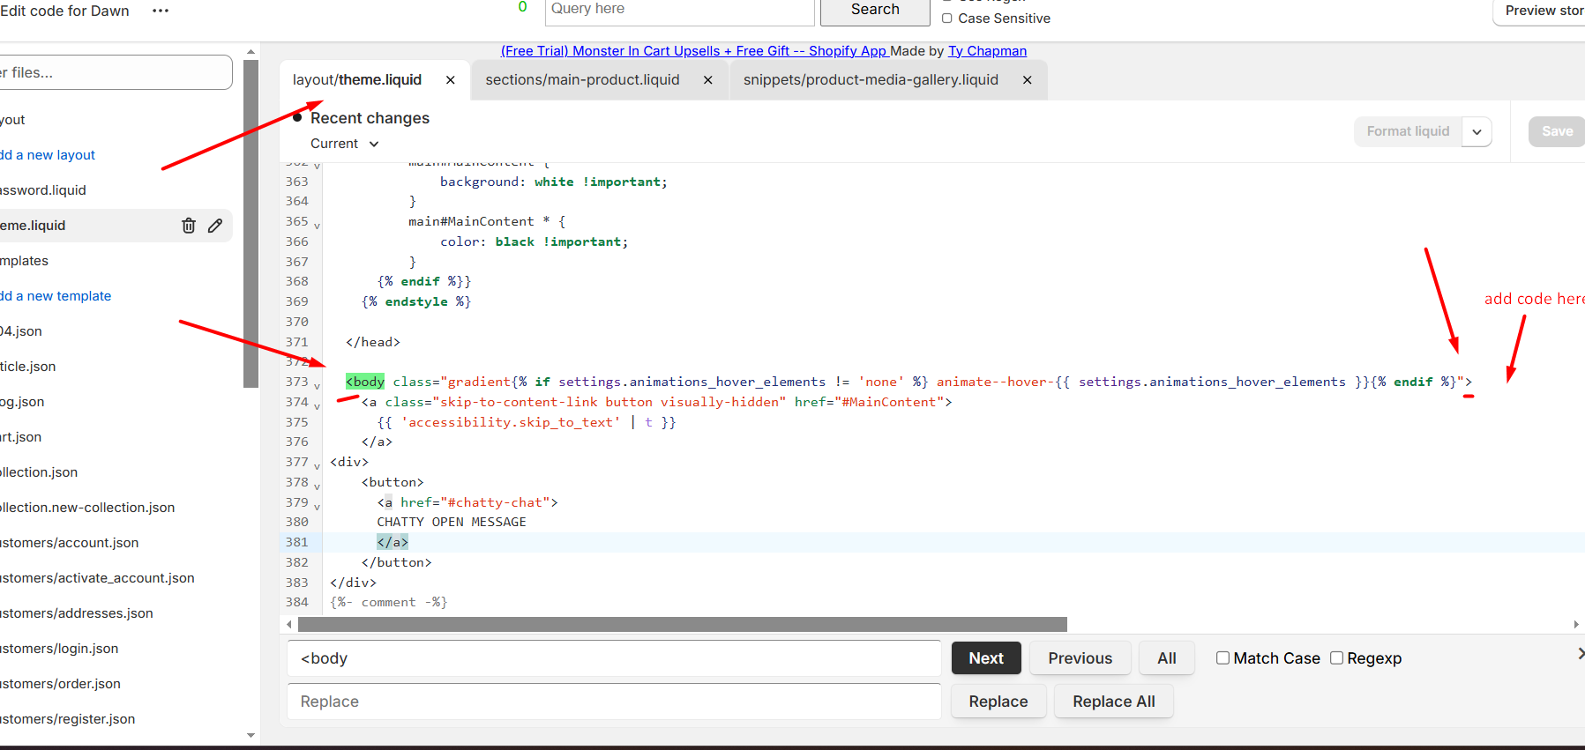Fold the anchor block at line 374
1585x750 pixels.
pos(317,406)
